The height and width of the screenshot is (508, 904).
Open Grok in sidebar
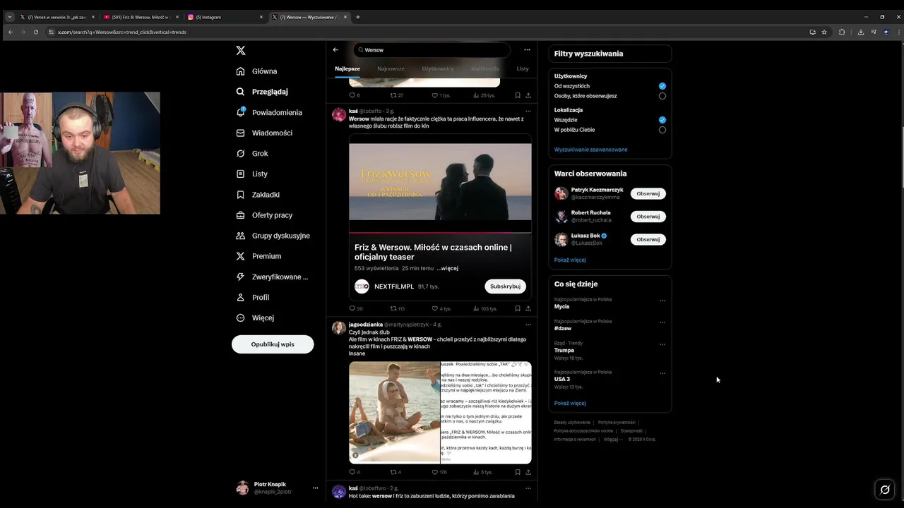252,153
